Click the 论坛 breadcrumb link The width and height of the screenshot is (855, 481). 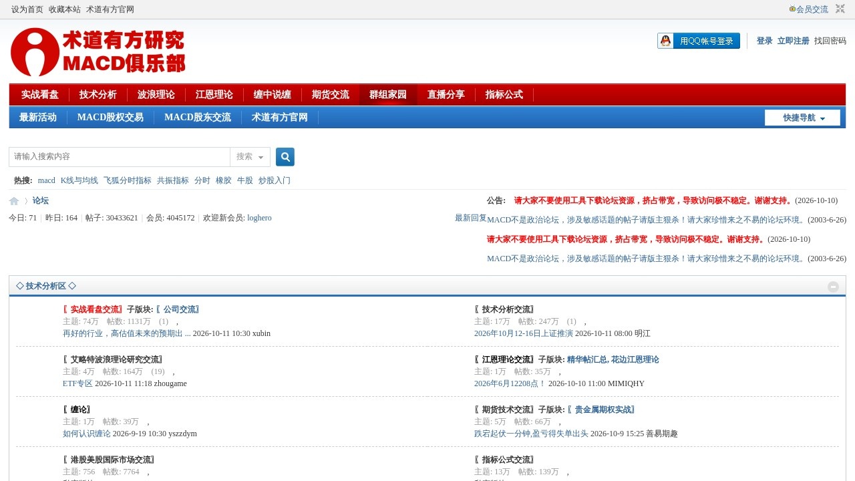(x=41, y=200)
